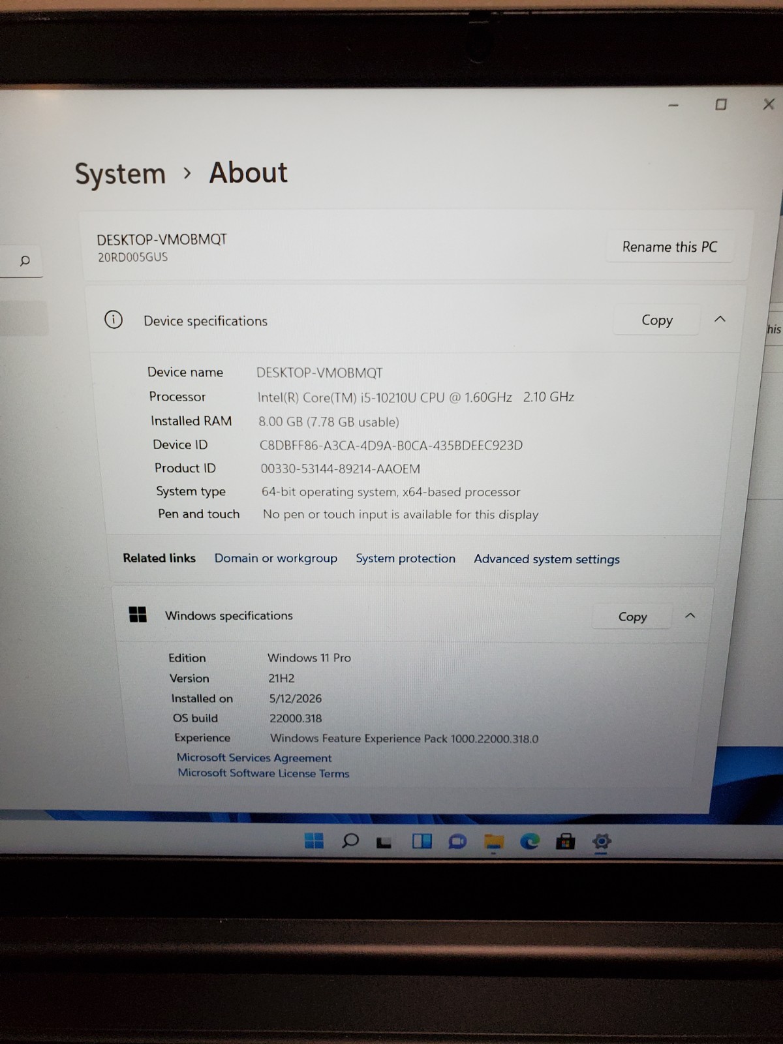Click the Version value 21H2
The height and width of the screenshot is (1044, 783).
coord(281,679)
